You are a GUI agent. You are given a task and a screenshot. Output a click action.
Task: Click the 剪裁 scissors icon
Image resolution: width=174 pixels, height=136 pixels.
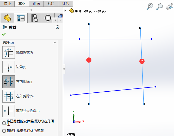pos(5,27)
